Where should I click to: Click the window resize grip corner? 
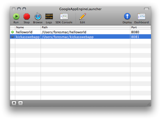149,104
